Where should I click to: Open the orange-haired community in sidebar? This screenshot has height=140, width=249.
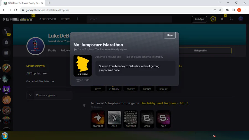pos(6,100)
